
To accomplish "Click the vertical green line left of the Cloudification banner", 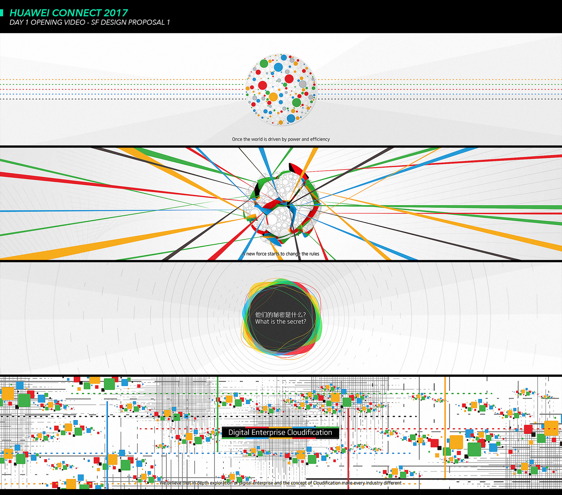I will point(217,410).
